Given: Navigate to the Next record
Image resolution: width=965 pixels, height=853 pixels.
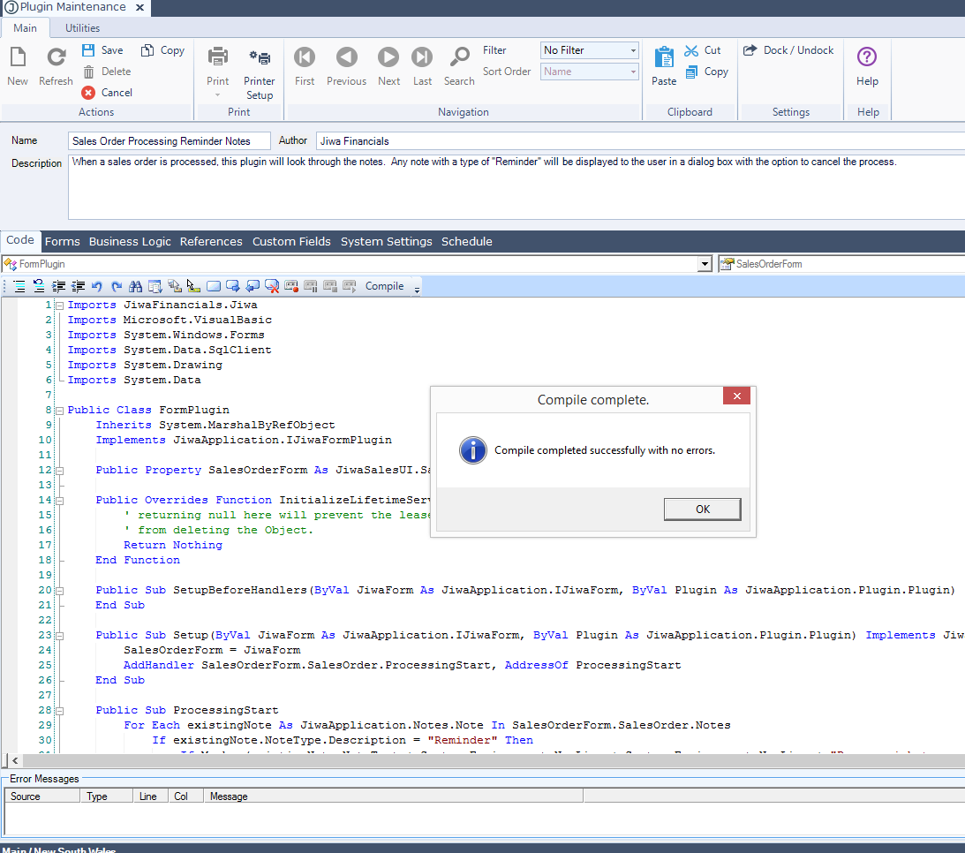Looking at the screenshot, I should pyautogui.click(x=388, y=58).
